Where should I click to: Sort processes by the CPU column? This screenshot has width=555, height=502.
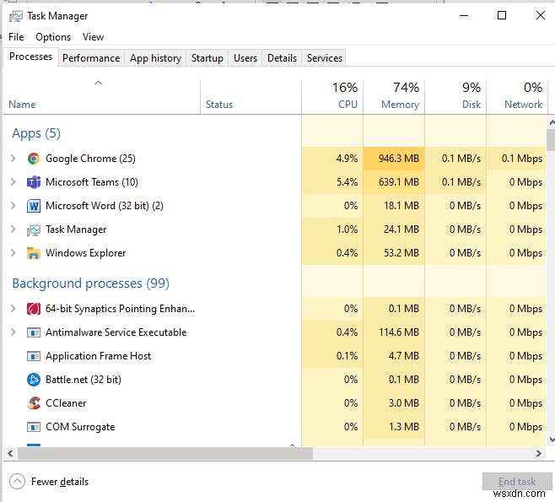334,96
